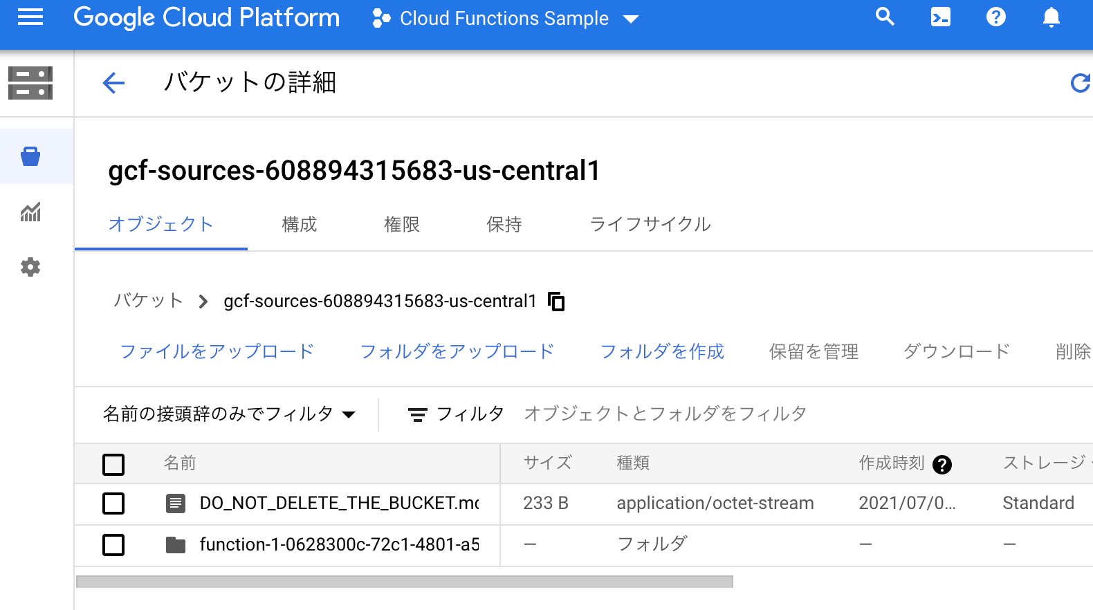This screenshot has height=610, width=1093.
Task: Click the breadcrumb bucket name gcf-sources
Action: coord(380,301)
